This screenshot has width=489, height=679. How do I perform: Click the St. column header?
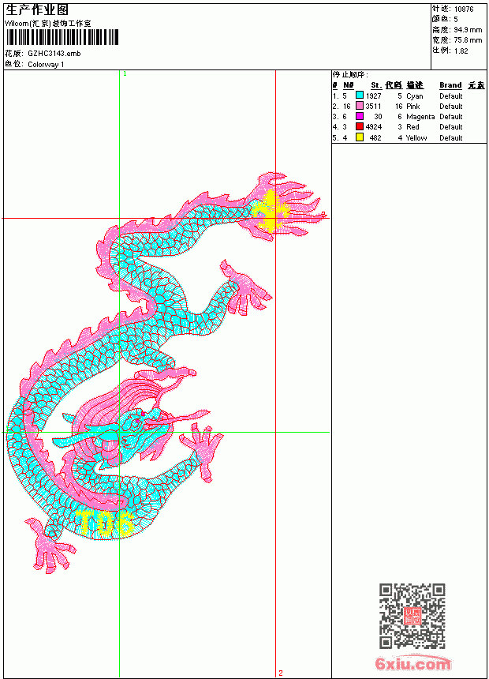[376, 85]
